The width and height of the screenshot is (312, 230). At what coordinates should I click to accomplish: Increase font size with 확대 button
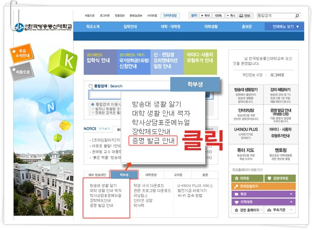pos(205,16)
